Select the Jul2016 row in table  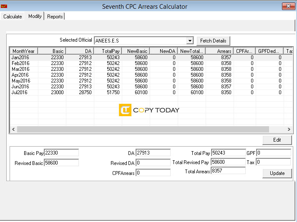[x=151, y=92]
